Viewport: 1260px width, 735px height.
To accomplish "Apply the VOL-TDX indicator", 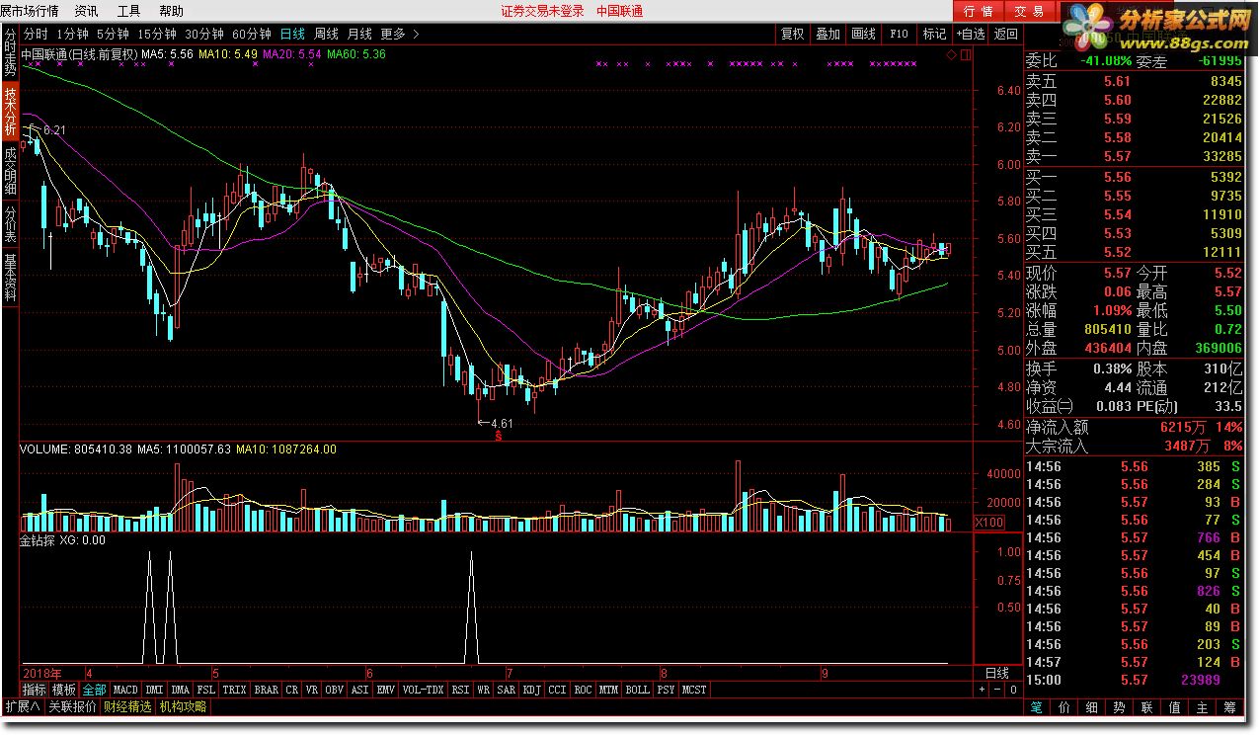I will coord(424,690).
